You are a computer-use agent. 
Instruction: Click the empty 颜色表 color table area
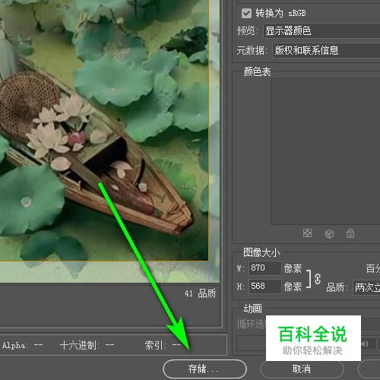[x=325, y=151]
